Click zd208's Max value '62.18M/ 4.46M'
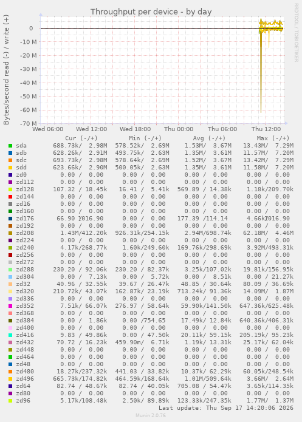 [x=269, y=233]
